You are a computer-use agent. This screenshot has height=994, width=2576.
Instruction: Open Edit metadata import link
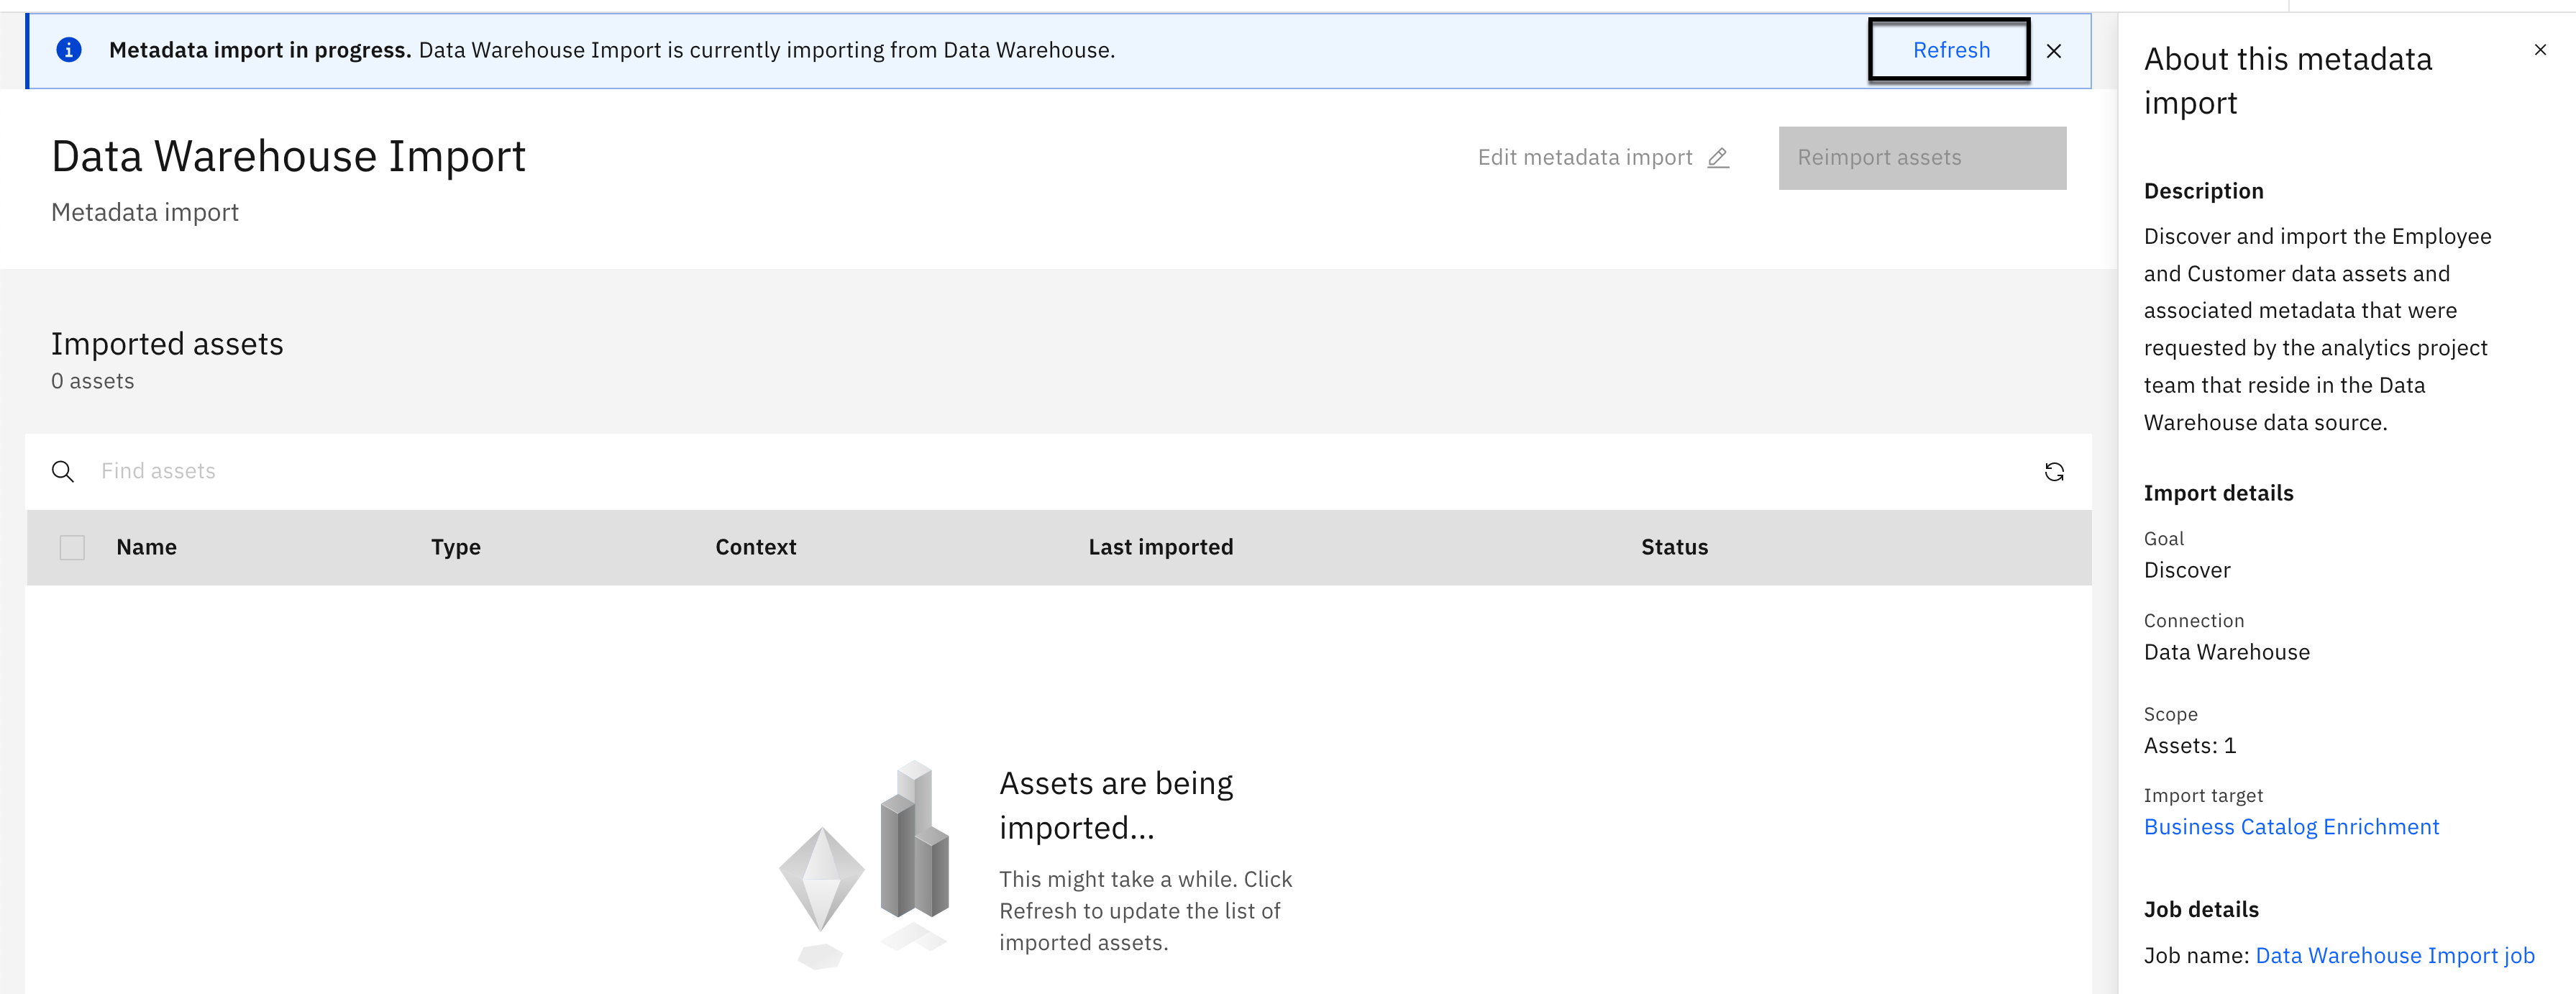coord(1585,158)
